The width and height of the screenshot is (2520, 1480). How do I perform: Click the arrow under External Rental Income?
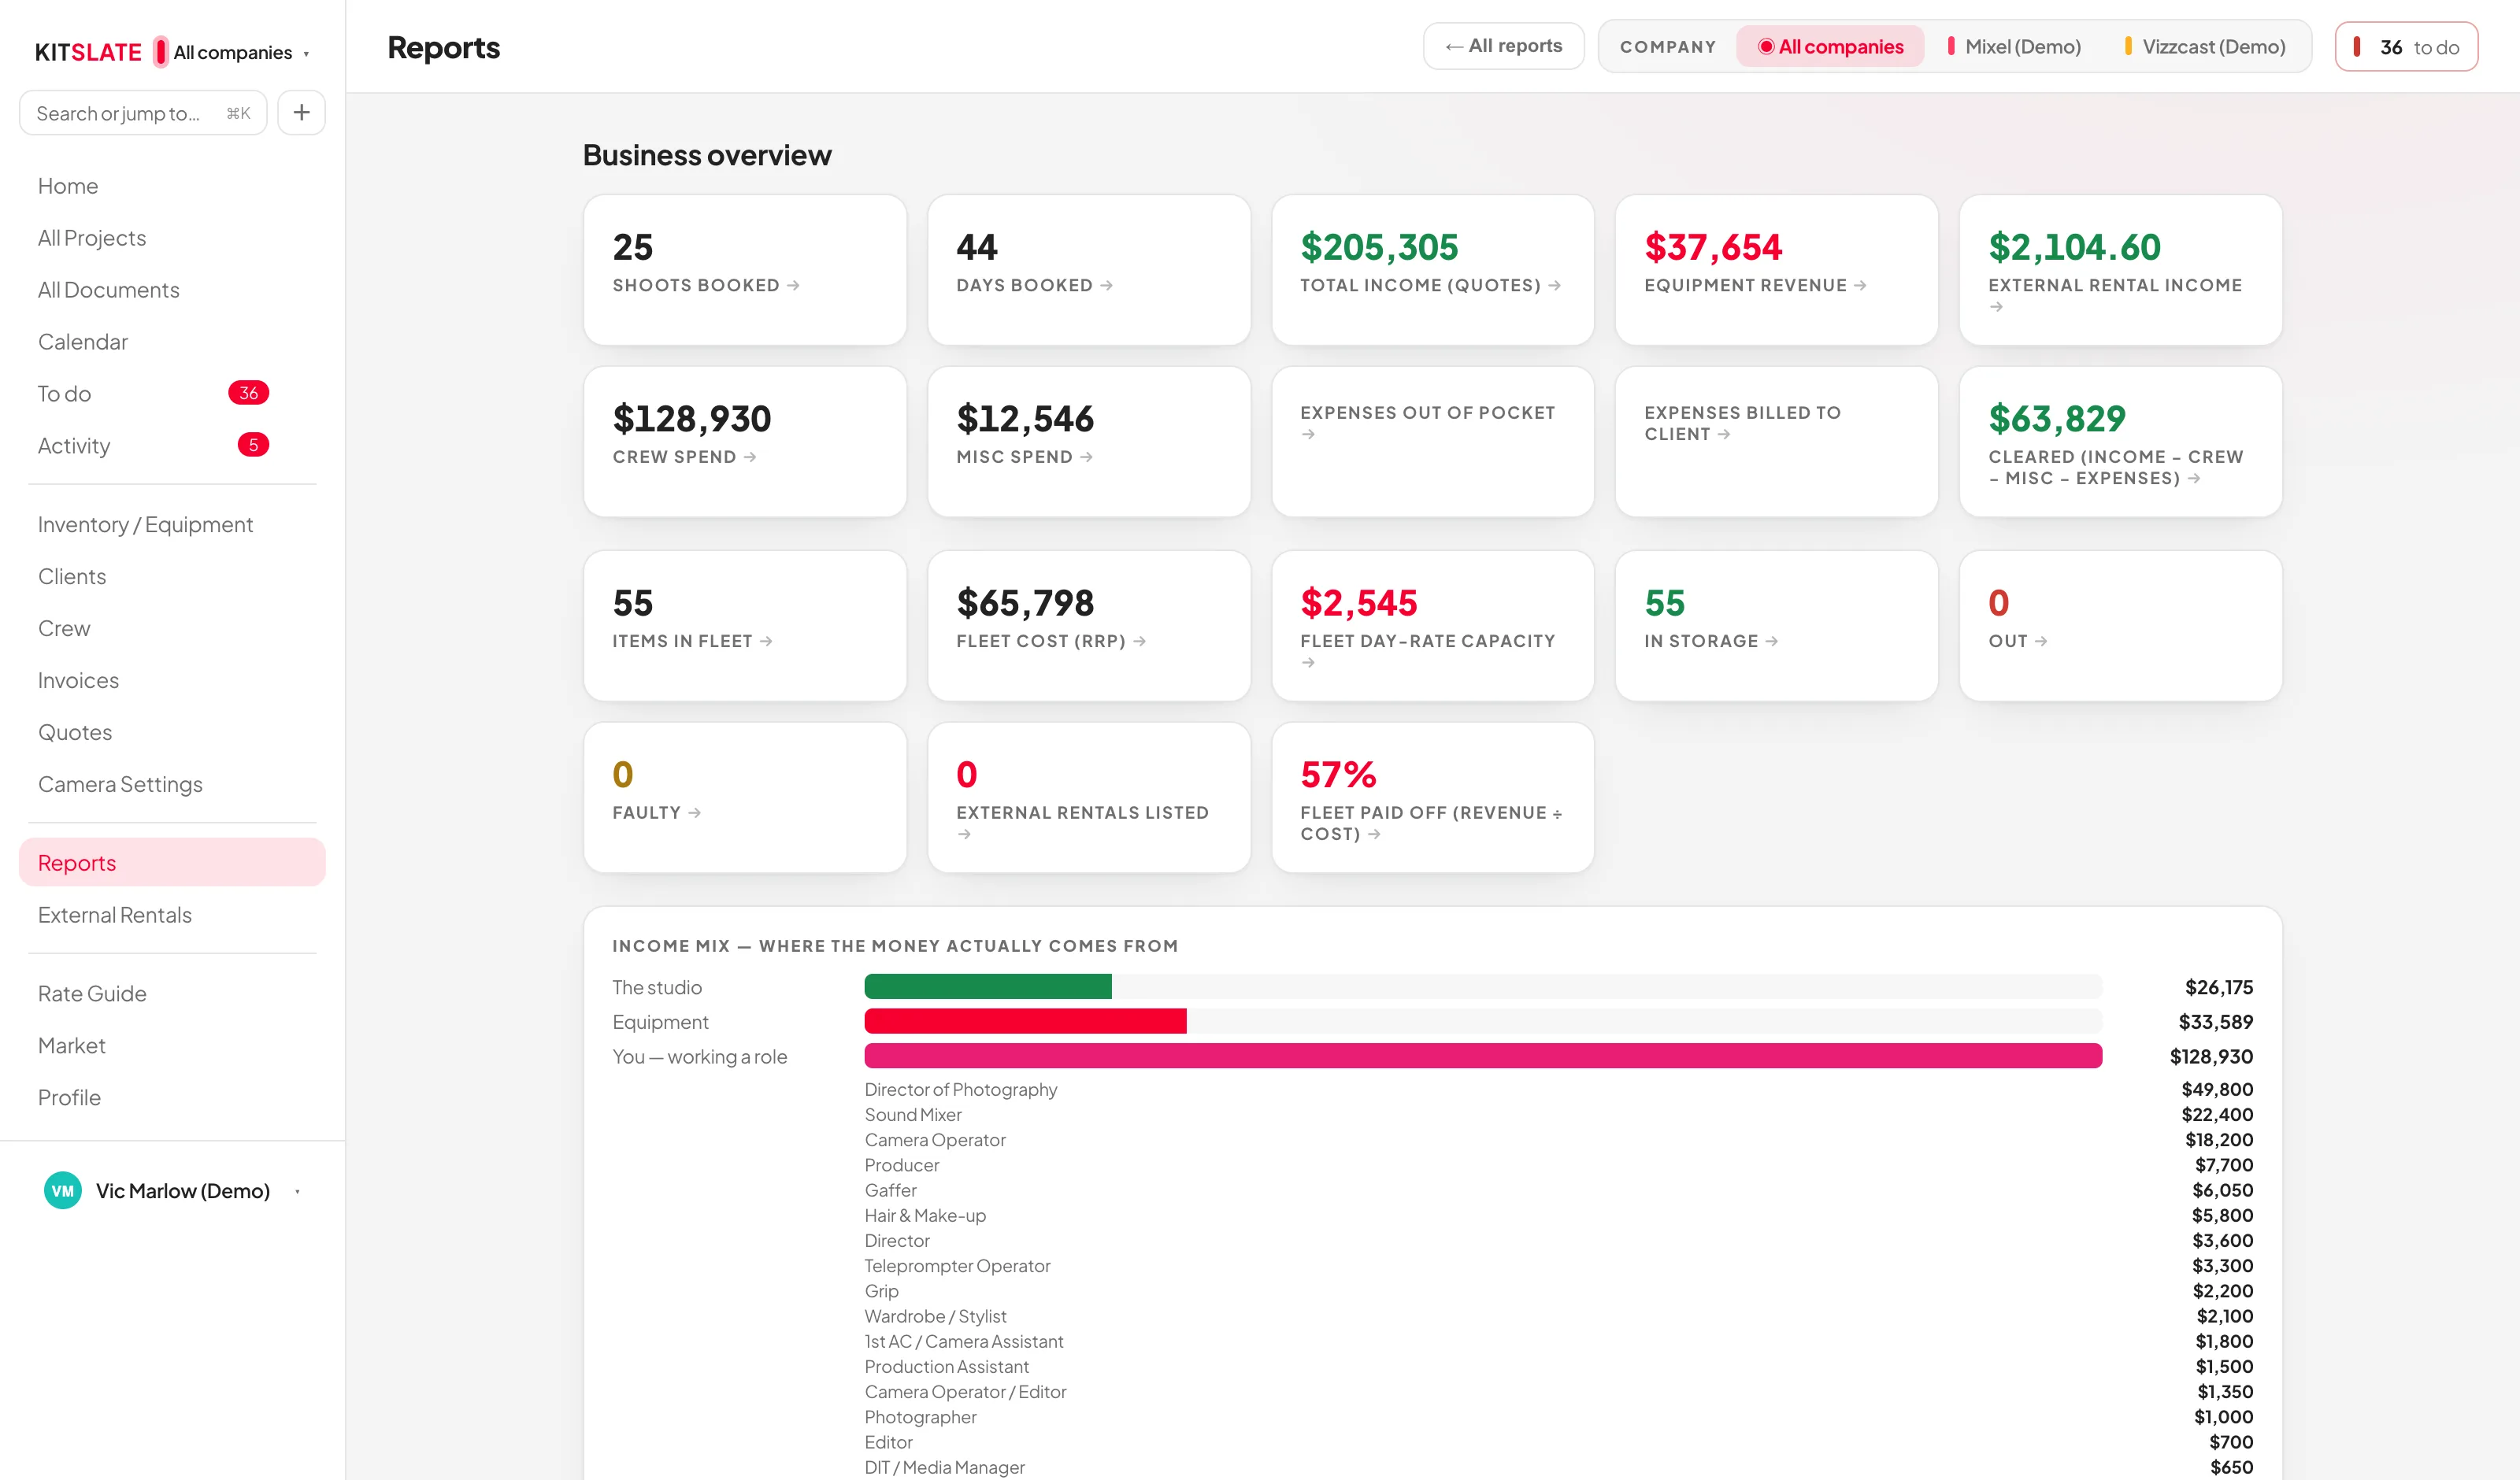[x=1996, y=307]
